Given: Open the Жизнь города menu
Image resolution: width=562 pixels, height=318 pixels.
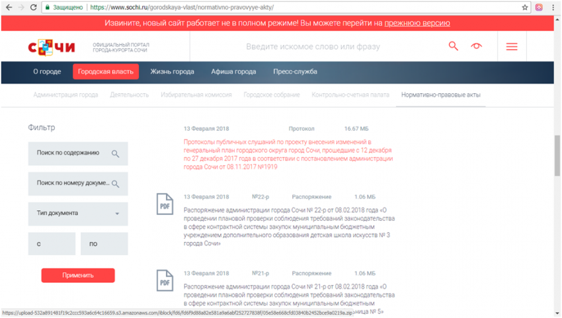Looking at the screenshot, I should tap(172, 71).
